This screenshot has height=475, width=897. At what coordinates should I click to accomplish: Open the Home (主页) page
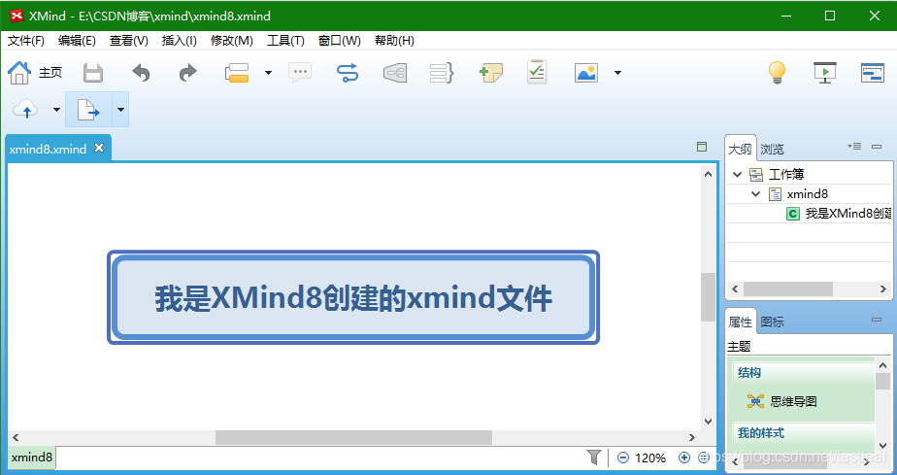click(34, 73)
